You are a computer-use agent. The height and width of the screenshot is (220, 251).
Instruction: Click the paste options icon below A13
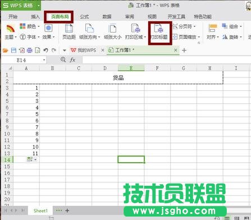coord(32,159)
